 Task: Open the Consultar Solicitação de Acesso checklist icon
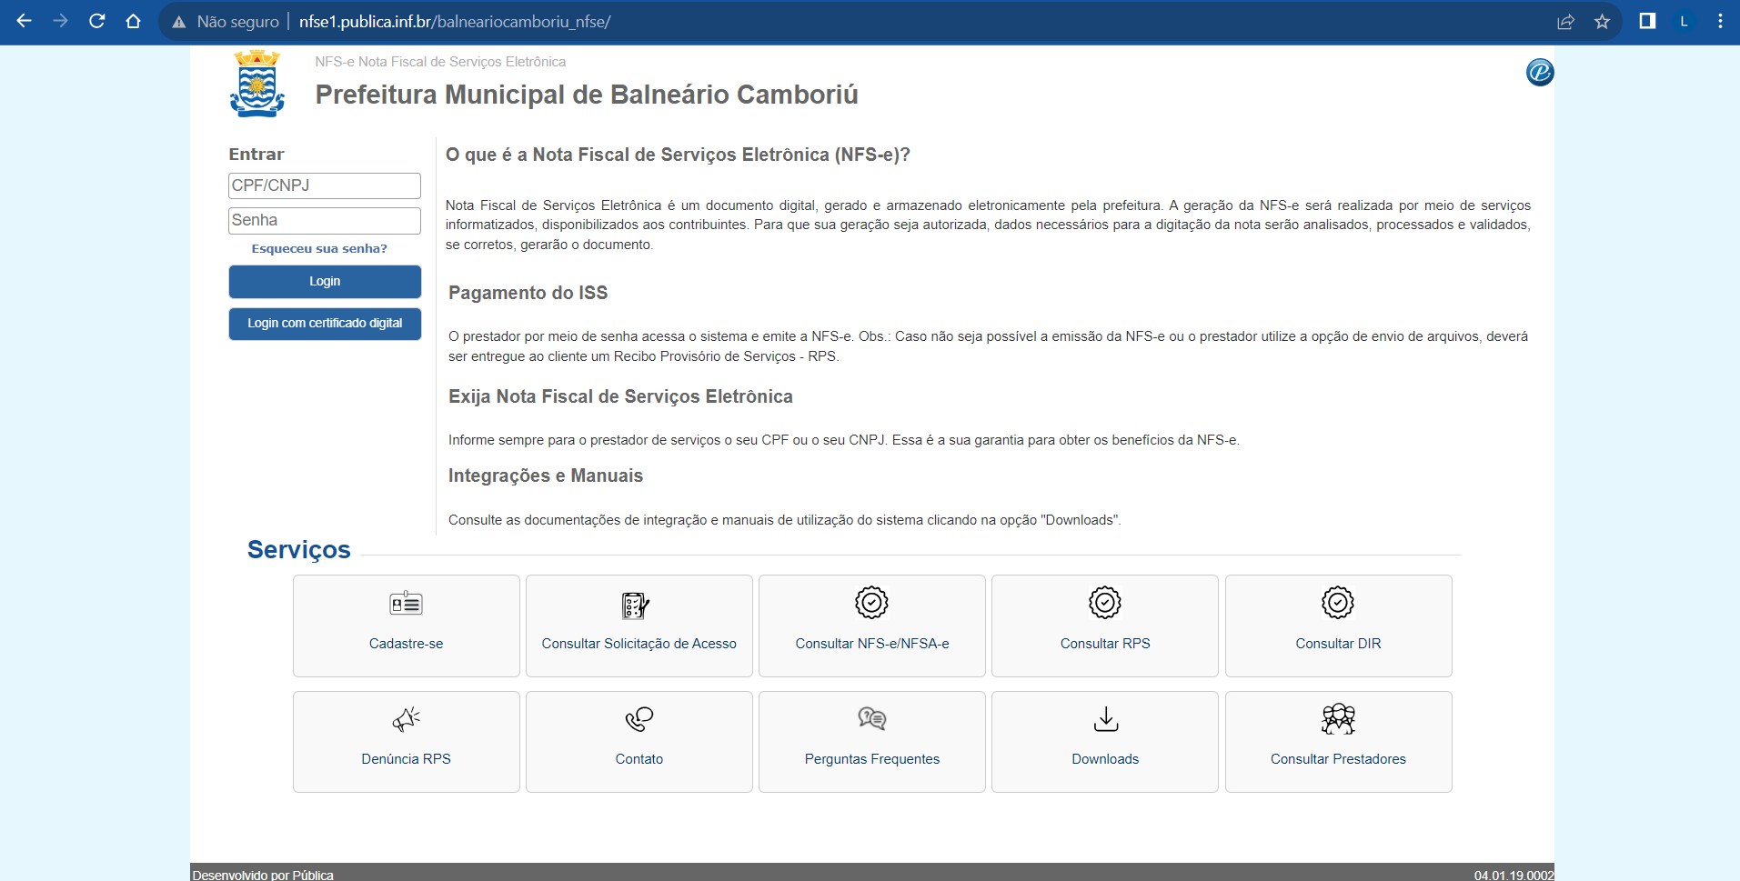click(635, 605)
